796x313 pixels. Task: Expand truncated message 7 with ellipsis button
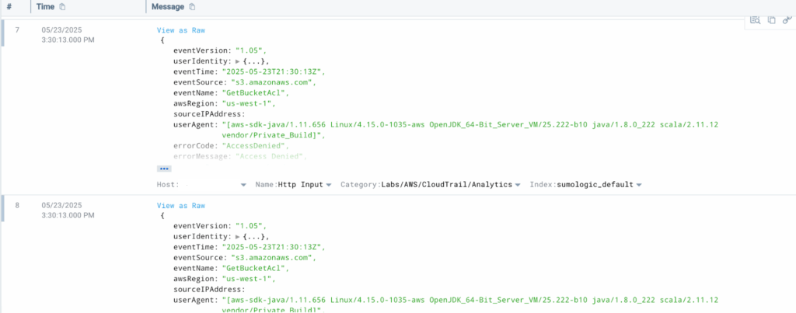coord(163,169)
